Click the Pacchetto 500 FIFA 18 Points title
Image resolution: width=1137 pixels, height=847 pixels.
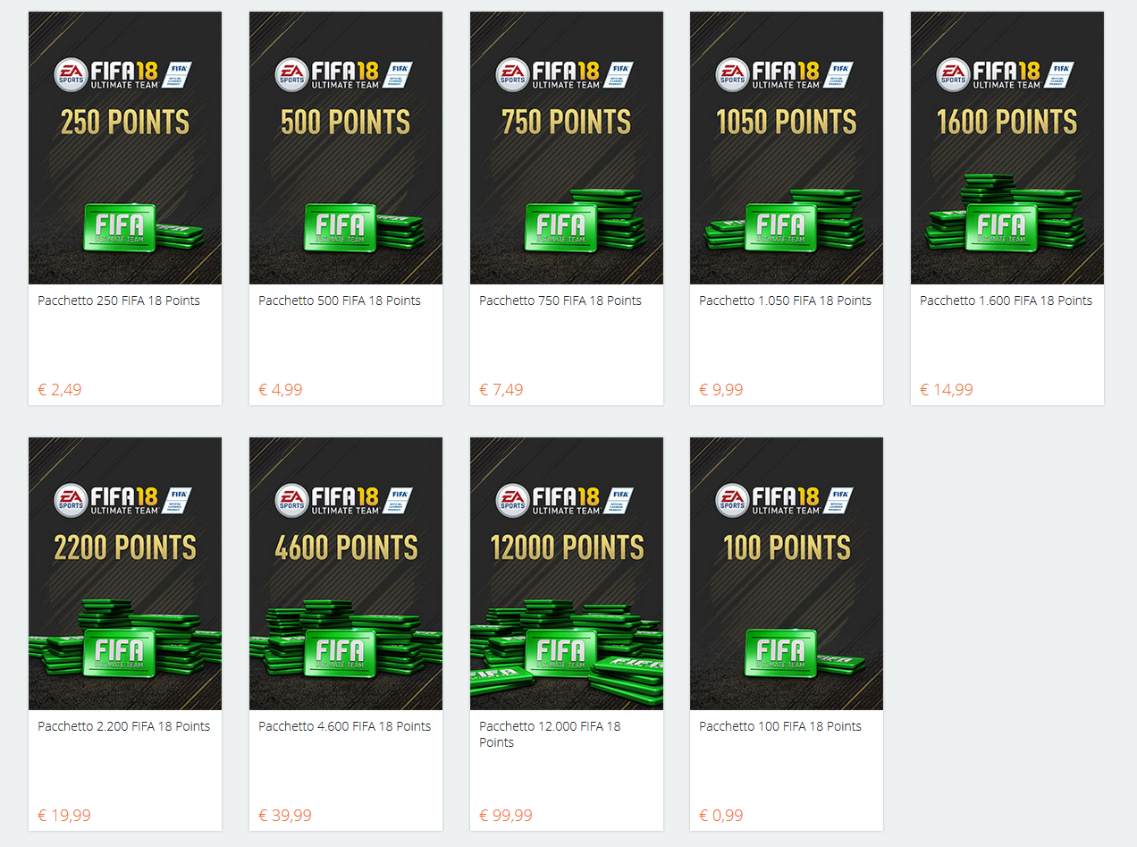tap(340, 301)
